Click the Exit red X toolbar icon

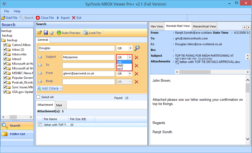click(74, 18)
